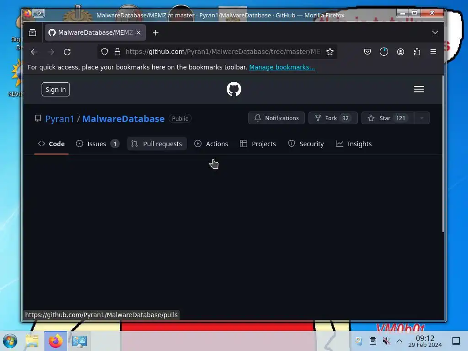Open the clock showing 09:12
The width and height of the screenshot is (468, 351).
(x=425, y=341)
